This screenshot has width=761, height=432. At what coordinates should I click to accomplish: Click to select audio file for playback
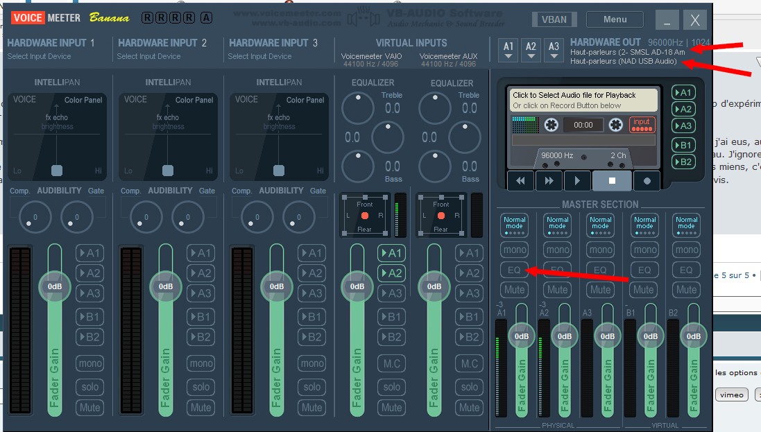coord(583,100)
